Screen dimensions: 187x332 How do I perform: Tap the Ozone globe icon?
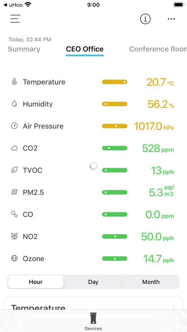[x=14, y=259]
